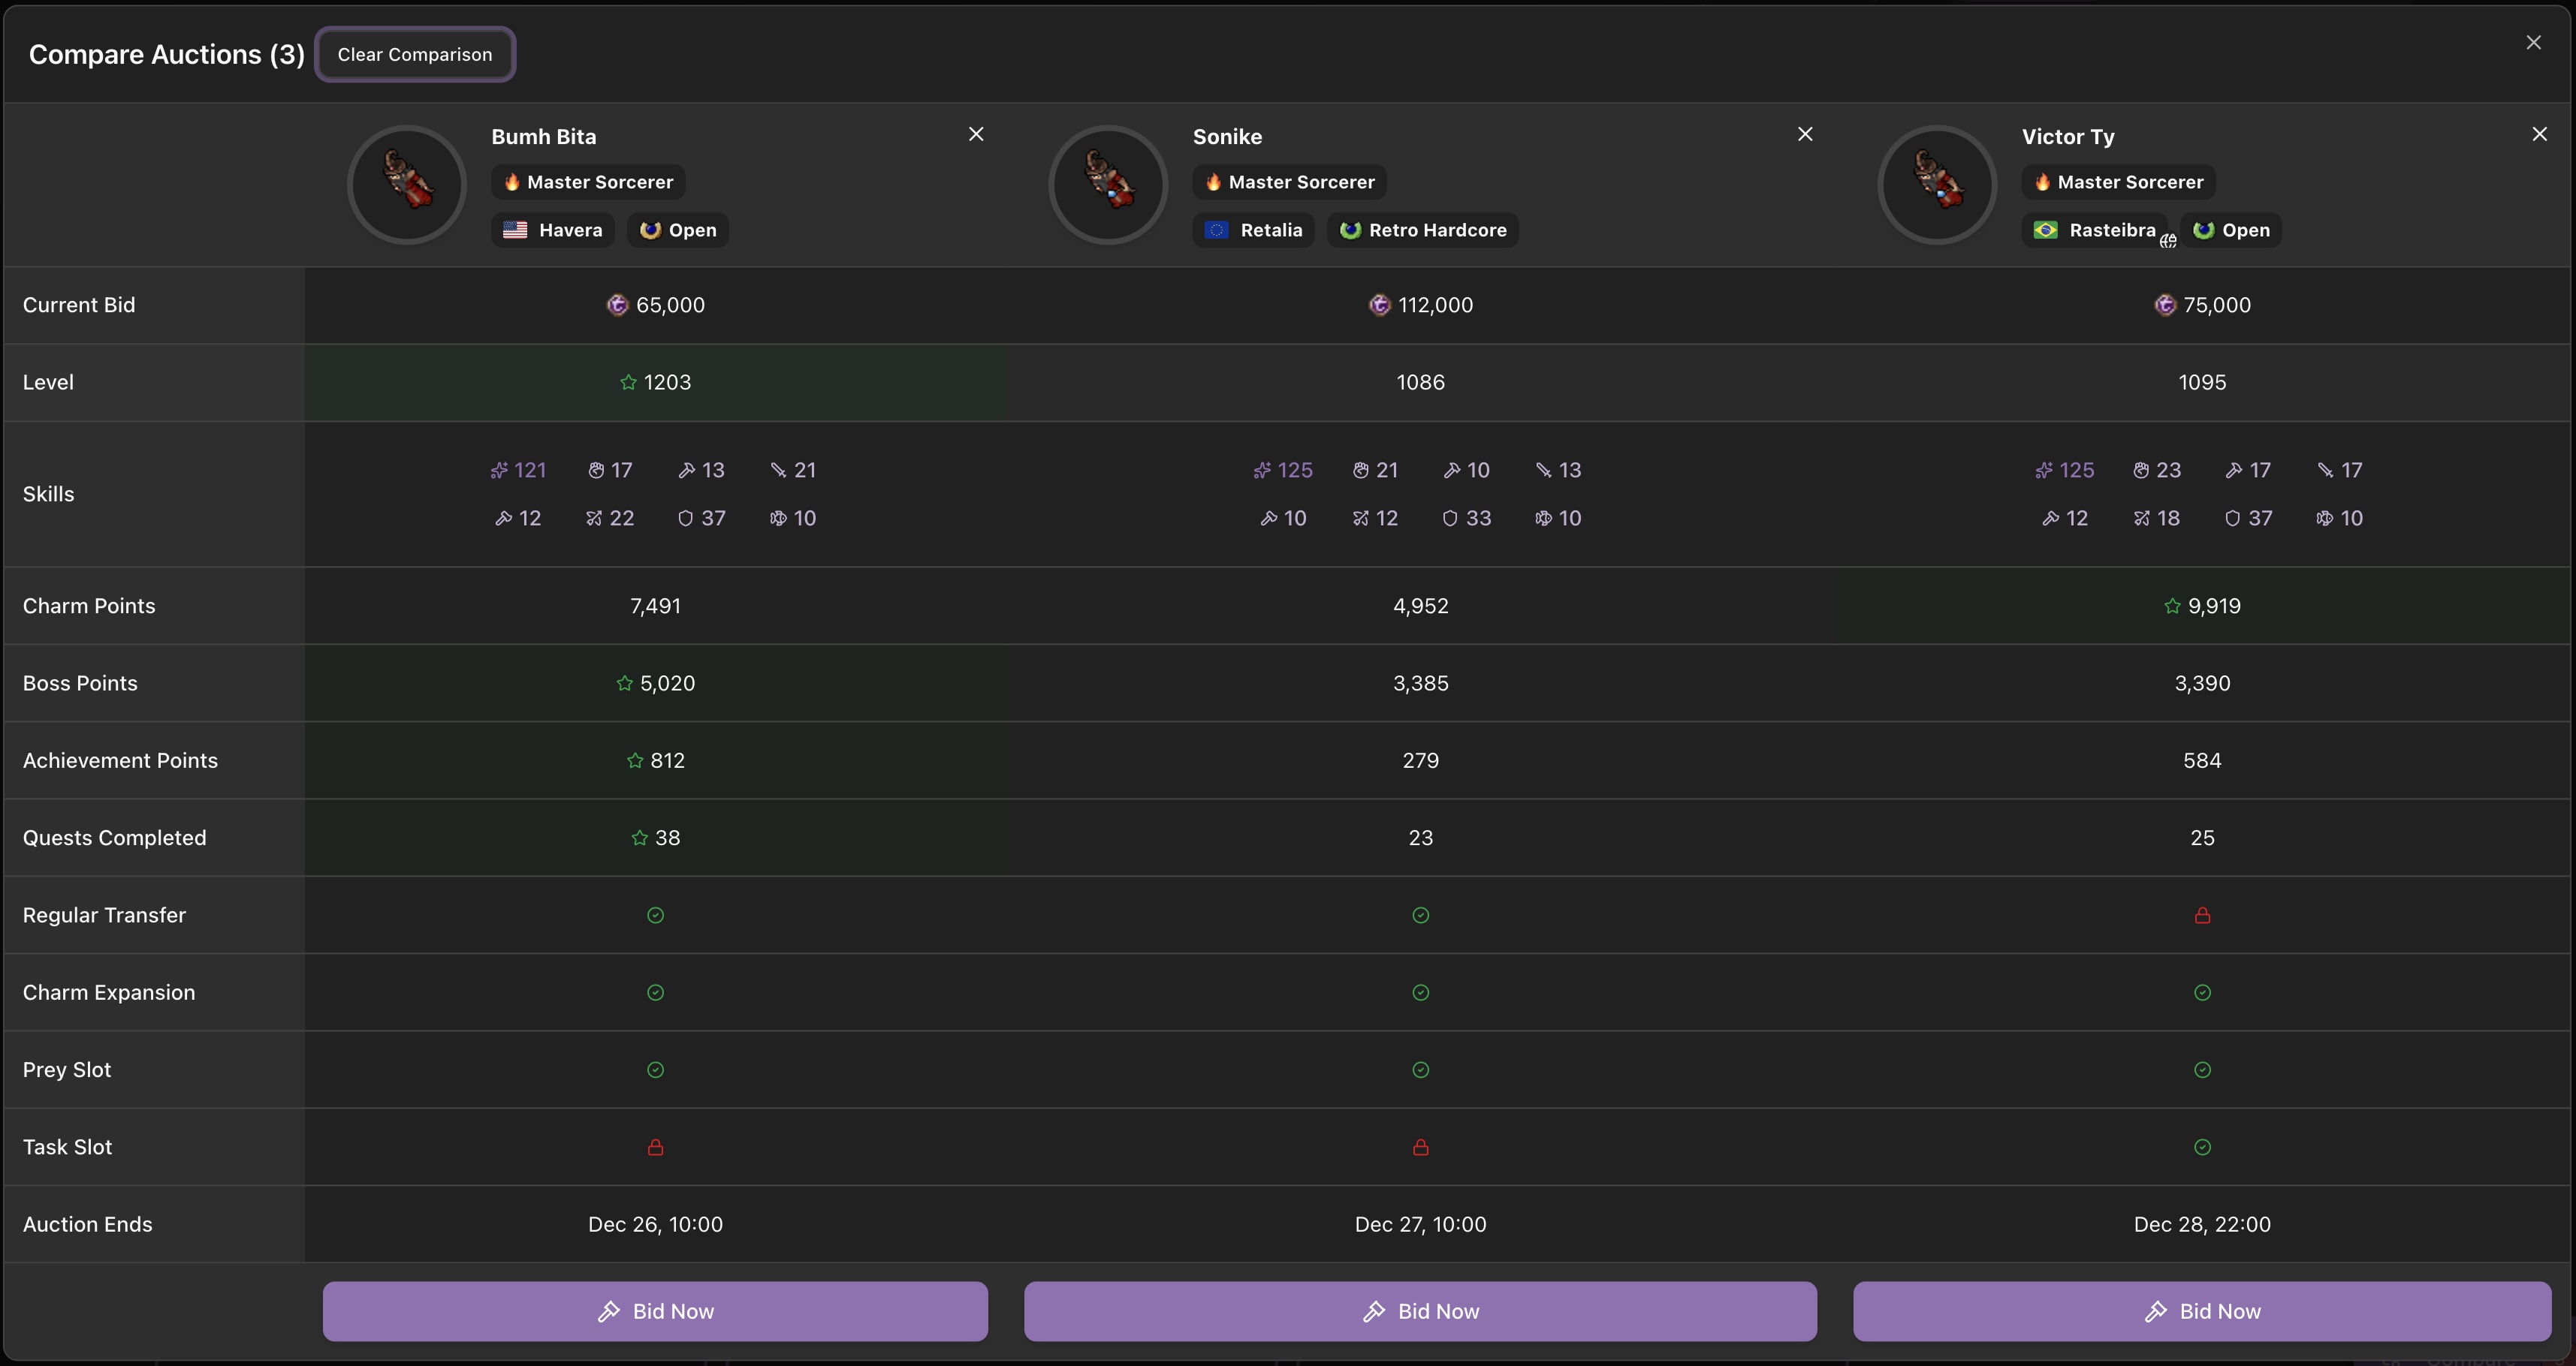Viewport: 2576px width, 1366px height.
Task: Clear the auction comparison list
Action: pyautogui.click(x=415, y=54)
